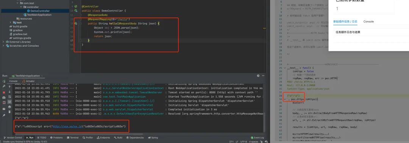Open the Build tool window

(118, 138)
